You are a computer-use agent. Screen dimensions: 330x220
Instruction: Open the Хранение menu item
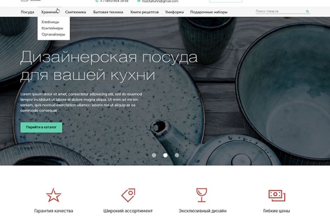coord(49,12)
